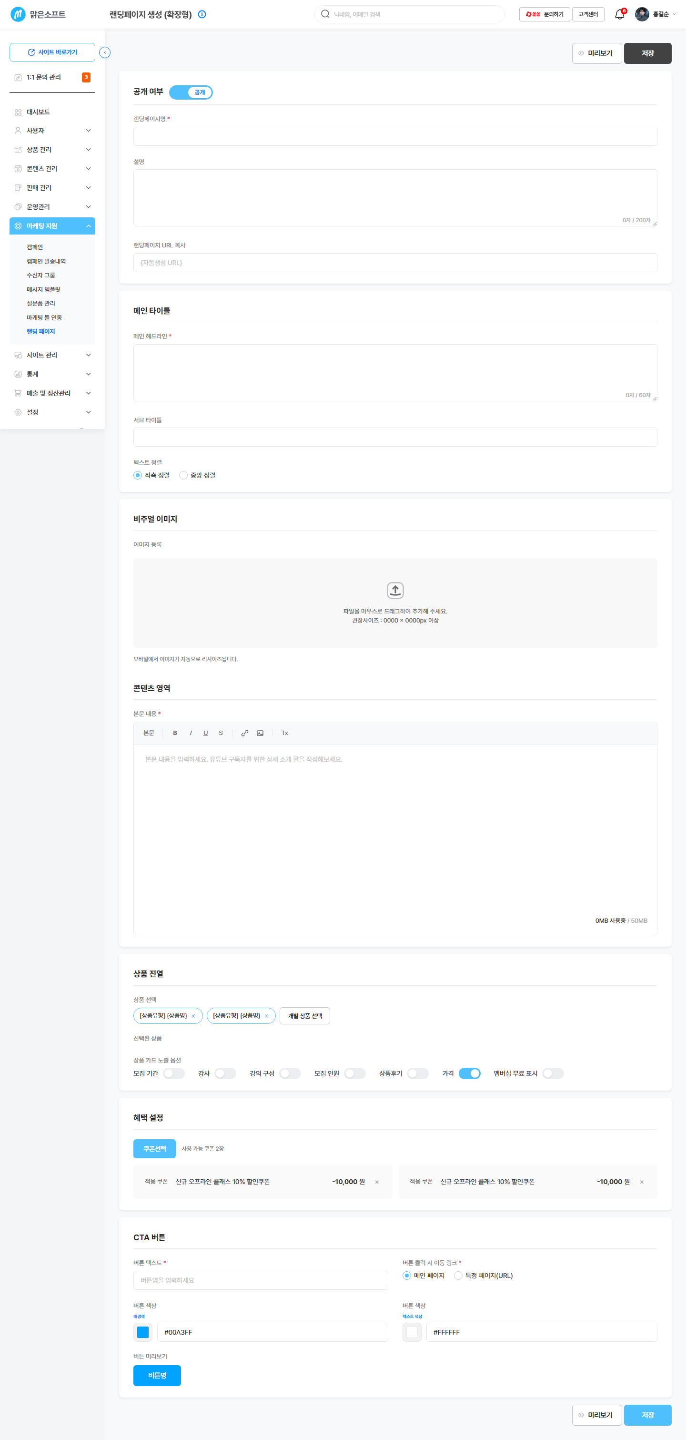Click the 맑은소프트 logo icon
The width and height of the screenshot is (686, 1440).
coord(18,14)
